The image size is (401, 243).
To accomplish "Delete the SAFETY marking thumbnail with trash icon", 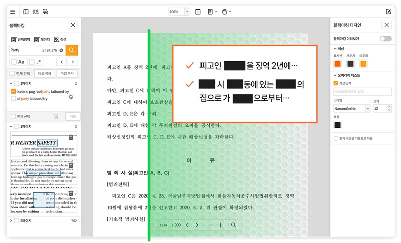I will click(x=71, y=137).
